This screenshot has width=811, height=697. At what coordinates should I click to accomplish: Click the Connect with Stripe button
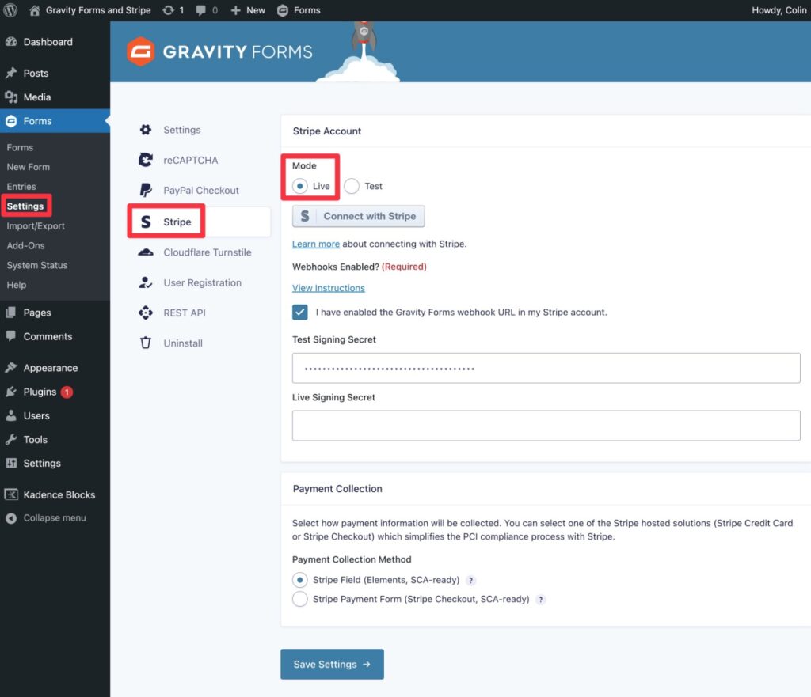pyautogui.click(x=358, y=216)
